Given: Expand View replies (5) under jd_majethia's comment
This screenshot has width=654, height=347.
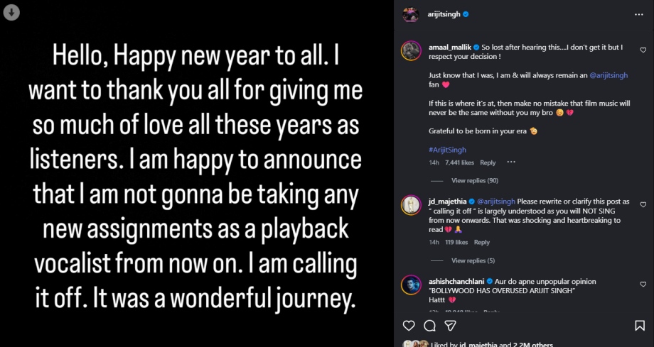Looking at the screenshot, I should (473, 260).
